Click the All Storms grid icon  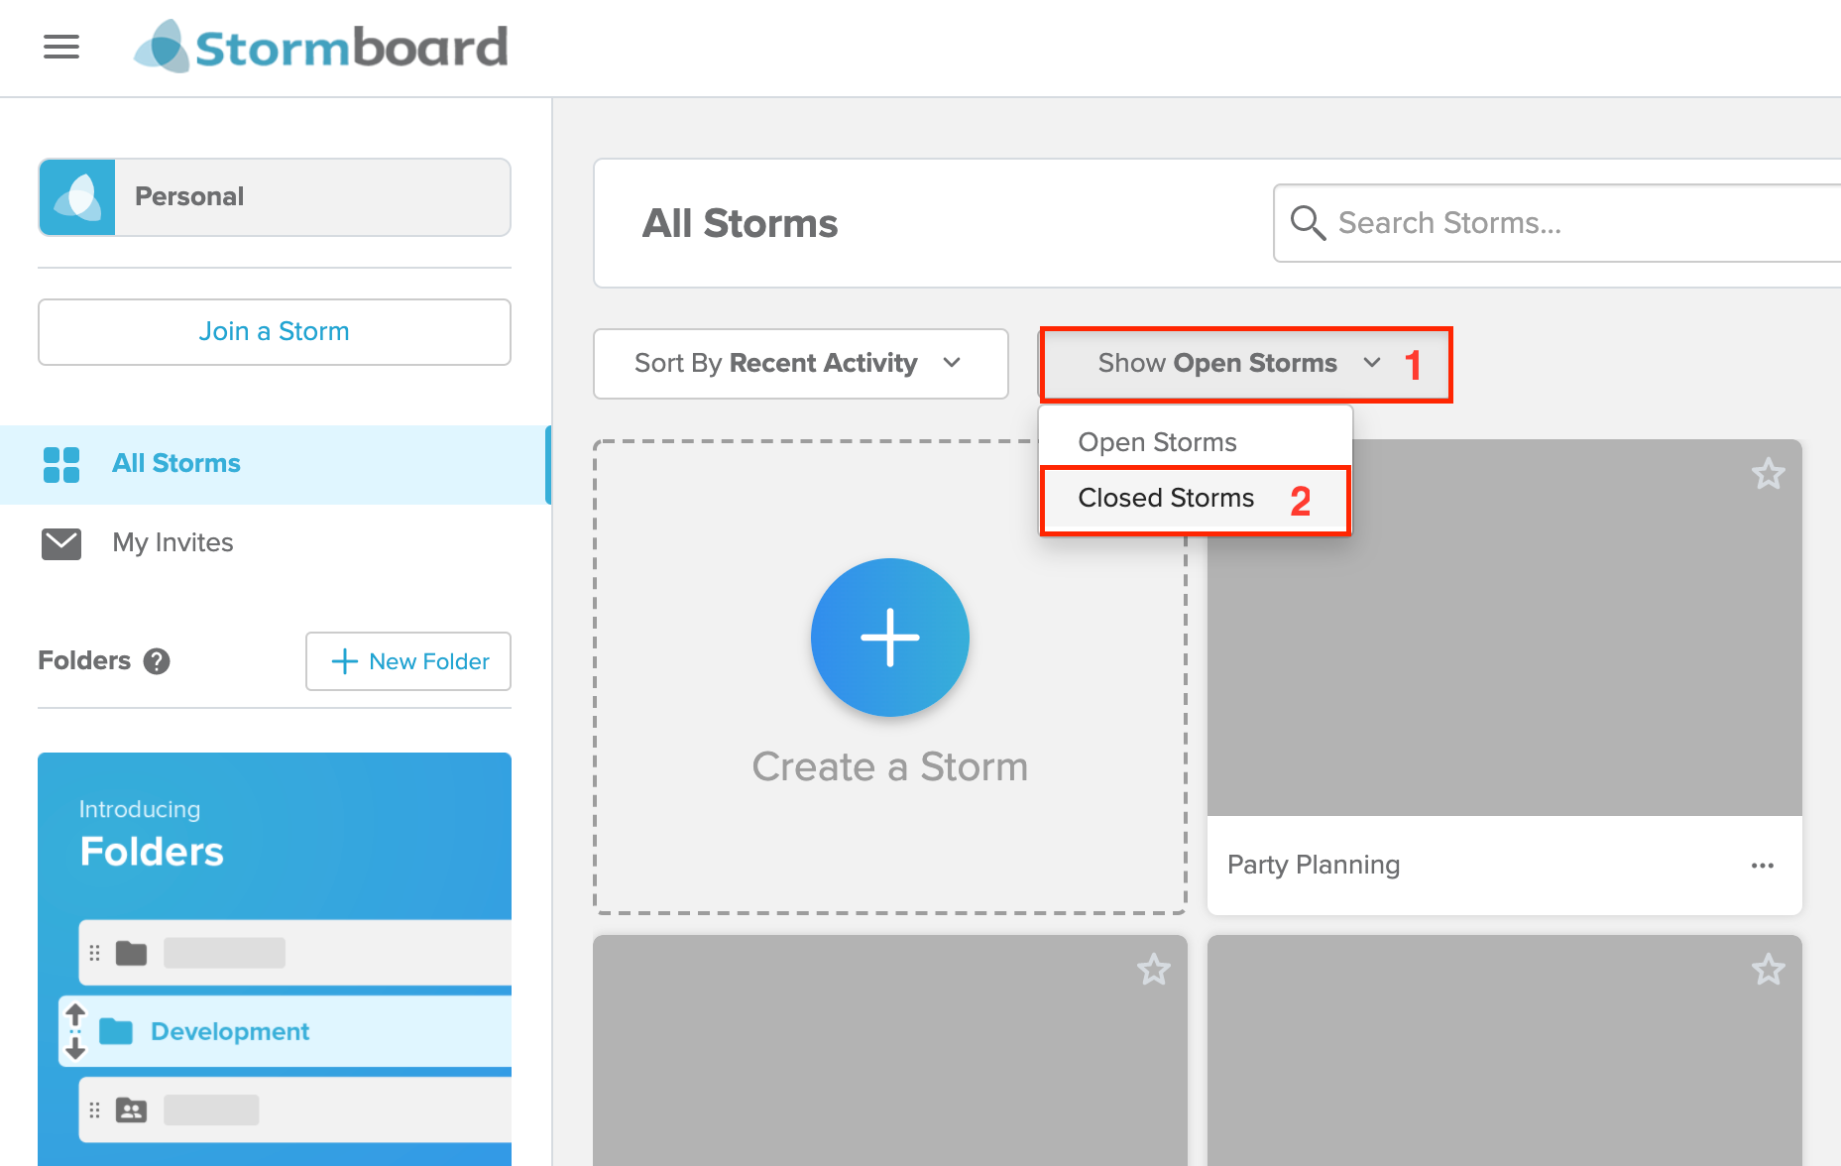pyautogui.click(x=61, y=464)
